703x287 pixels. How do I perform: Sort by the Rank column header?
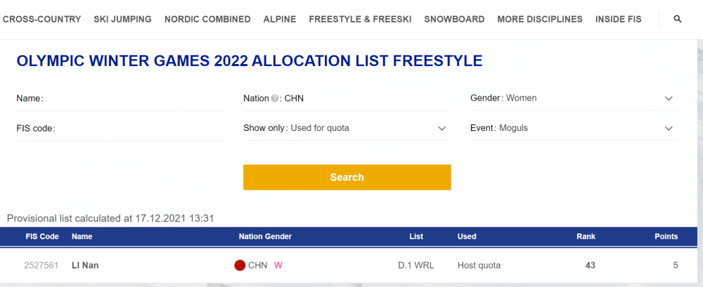[x=586, y=236]
